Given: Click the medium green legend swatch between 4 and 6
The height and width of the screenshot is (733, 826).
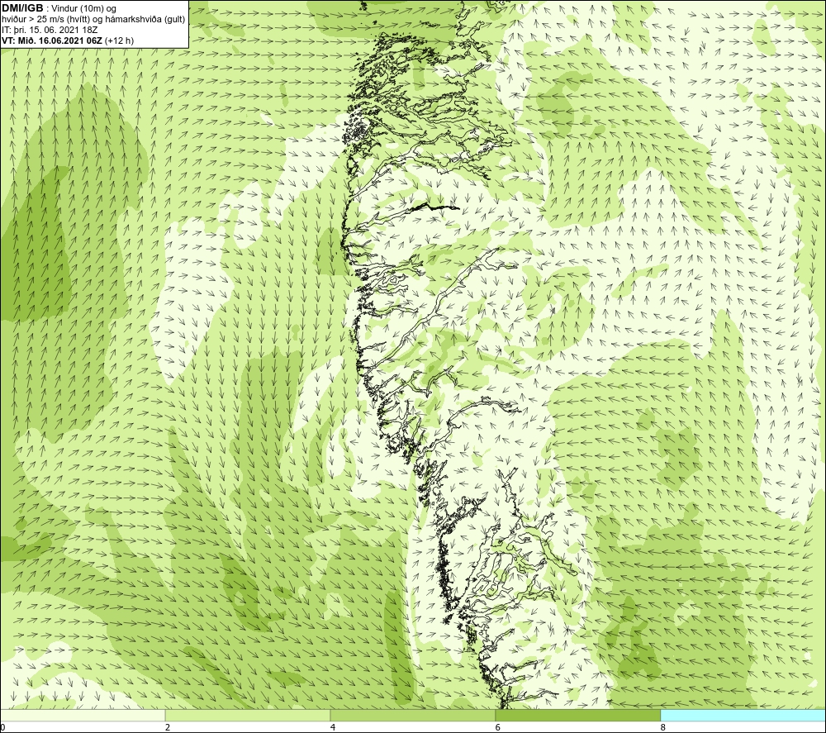Looking at the screenshot, I should click(412, 715).
